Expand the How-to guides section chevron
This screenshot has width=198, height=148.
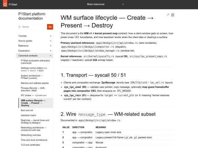[51, 41]
